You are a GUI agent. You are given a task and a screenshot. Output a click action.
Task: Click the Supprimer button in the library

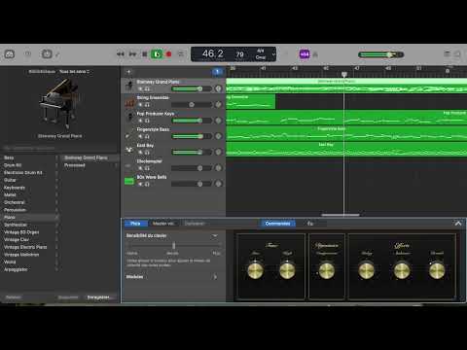click(68, 297)
